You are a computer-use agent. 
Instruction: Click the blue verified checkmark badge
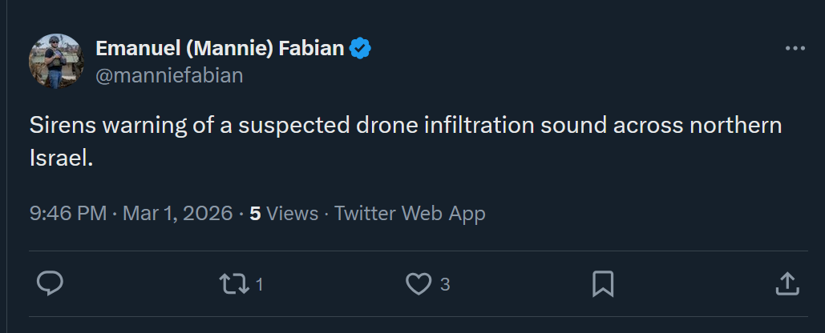pyautogui.click(x=361, y=49)
